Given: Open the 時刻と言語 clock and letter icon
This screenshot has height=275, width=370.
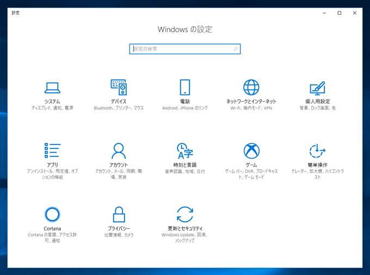Looking at the screenshot, I should (x=185, y=151).
